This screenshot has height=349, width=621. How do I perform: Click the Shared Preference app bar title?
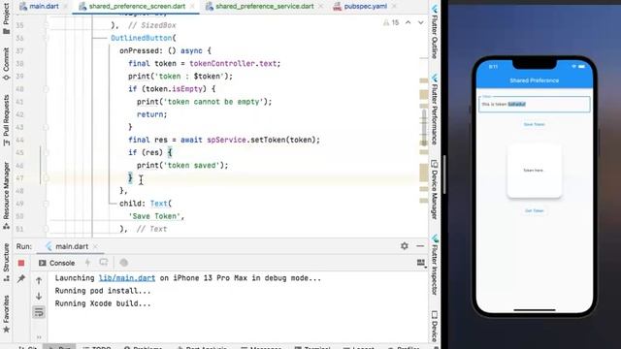click(535, 80)
